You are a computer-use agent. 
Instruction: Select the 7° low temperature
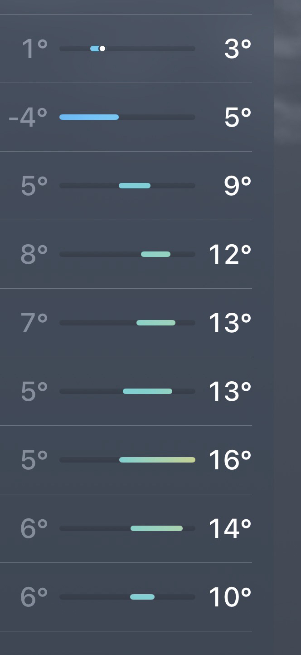point(34,323)
